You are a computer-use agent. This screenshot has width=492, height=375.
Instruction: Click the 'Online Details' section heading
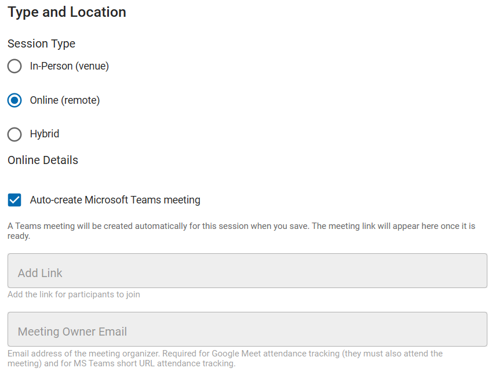[x=43, y=160]
